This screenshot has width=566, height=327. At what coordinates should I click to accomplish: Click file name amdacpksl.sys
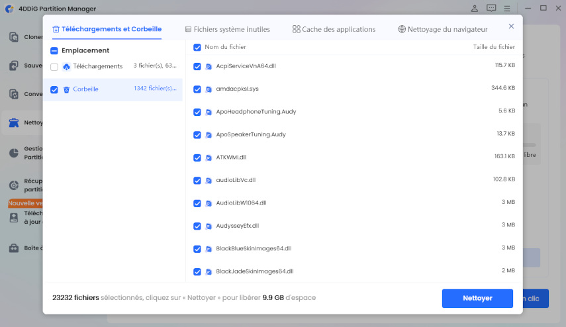pos(237,89)
